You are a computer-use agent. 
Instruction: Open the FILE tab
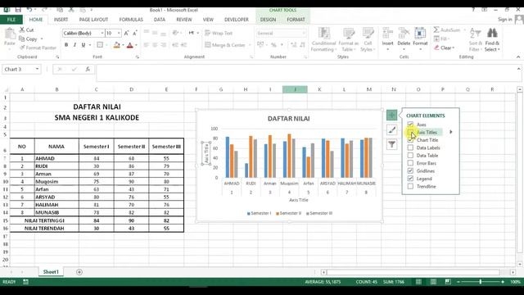(x=11, y=20)
